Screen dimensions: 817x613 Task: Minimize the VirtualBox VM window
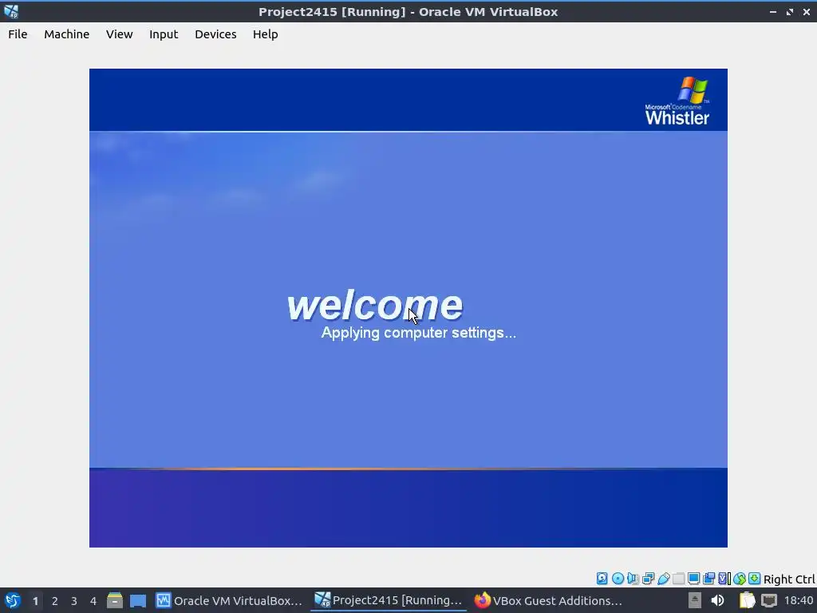click(x=772, y=11)
